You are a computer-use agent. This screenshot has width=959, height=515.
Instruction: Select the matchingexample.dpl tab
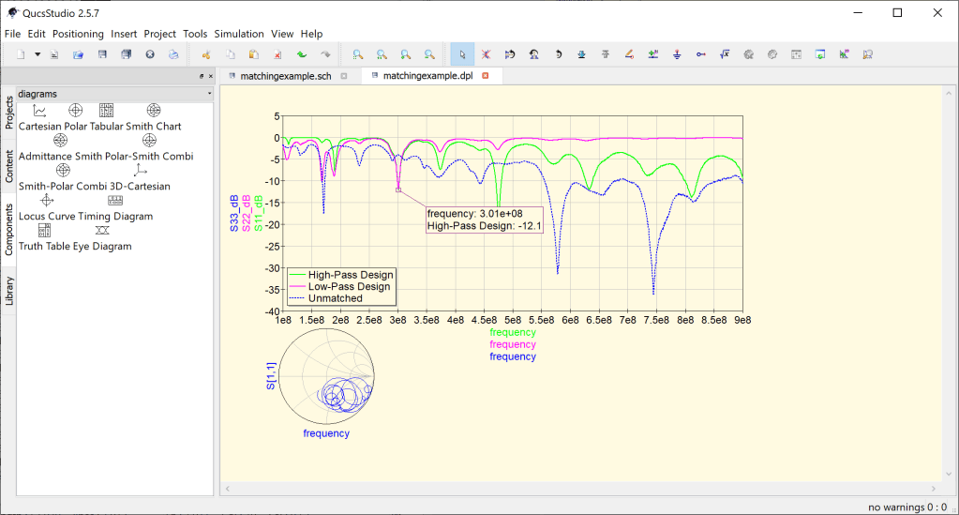click(x=427, y=76)
